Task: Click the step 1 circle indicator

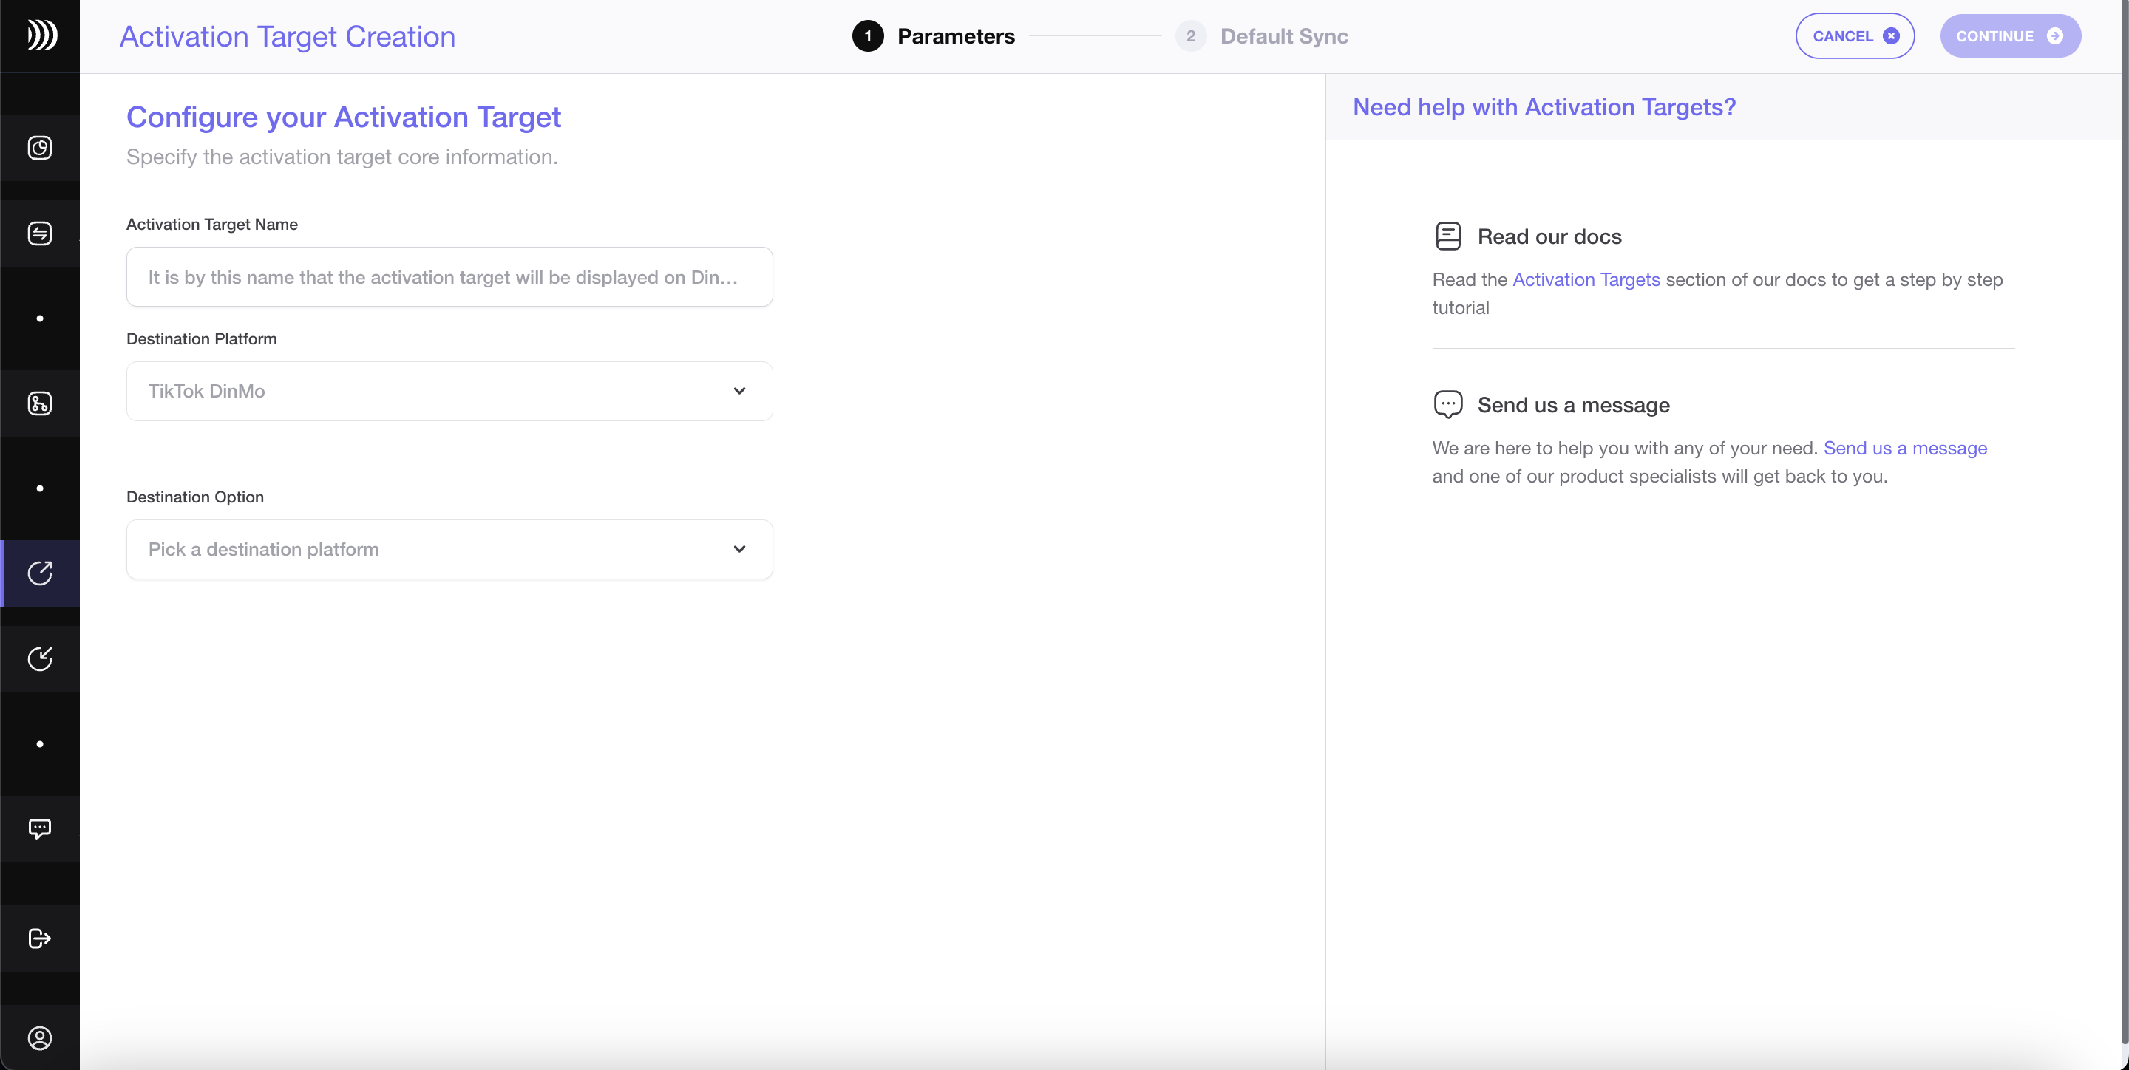Action: click(868, 36)
